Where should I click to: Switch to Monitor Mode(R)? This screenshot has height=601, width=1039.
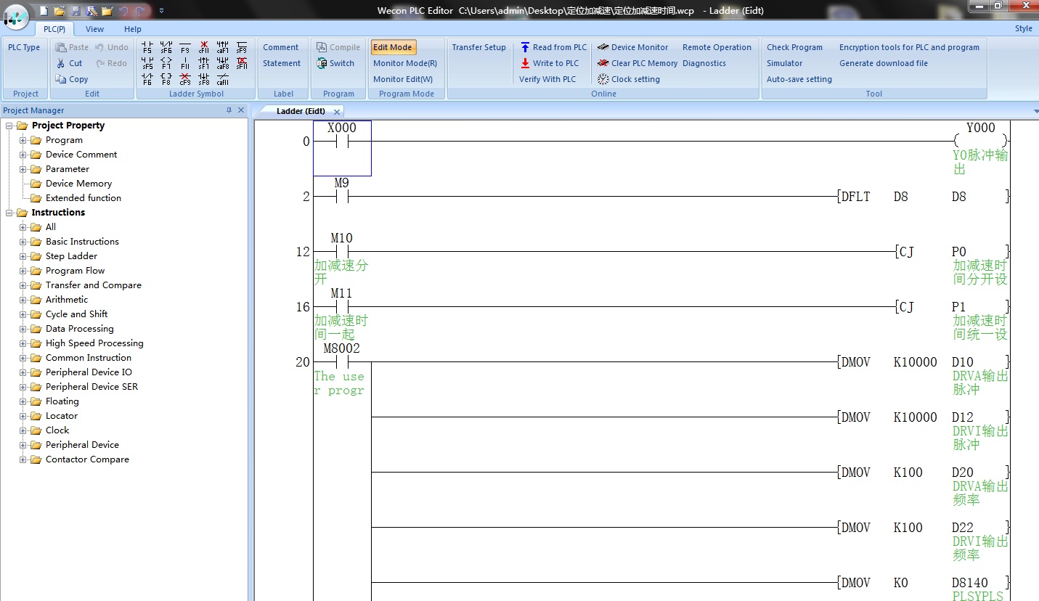(x=404, y=63)
